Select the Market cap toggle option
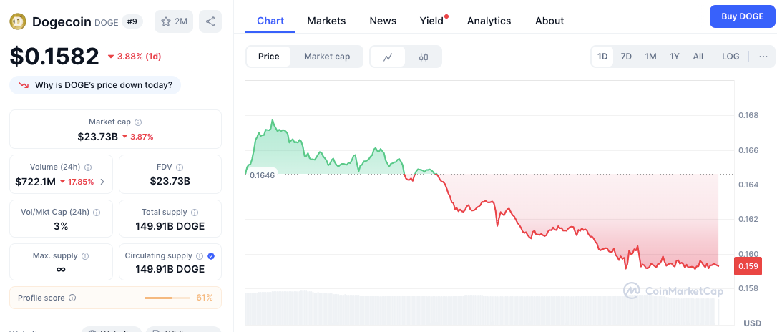Screen dimensions: 777x332 tap(327, 57)
